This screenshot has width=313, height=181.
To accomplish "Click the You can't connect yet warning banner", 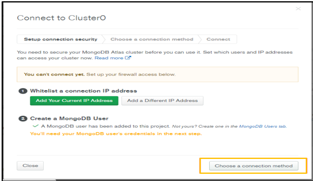I will 157,75.
